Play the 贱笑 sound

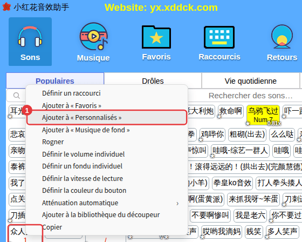click(254, 232)
